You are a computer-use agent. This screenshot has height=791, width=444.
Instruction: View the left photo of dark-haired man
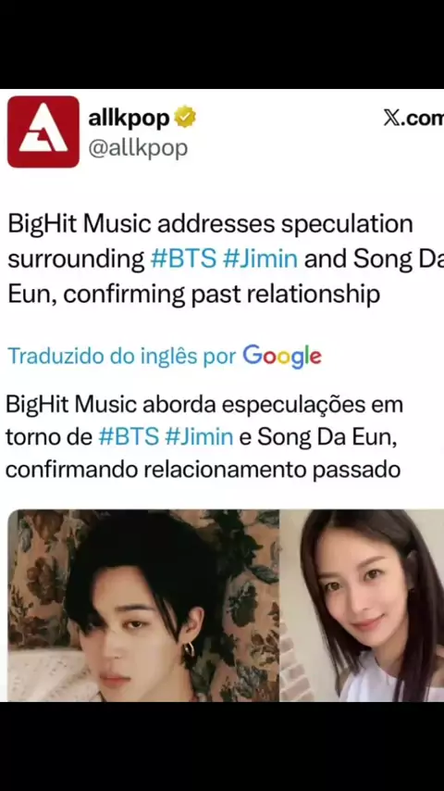click(x=143, y=606)
